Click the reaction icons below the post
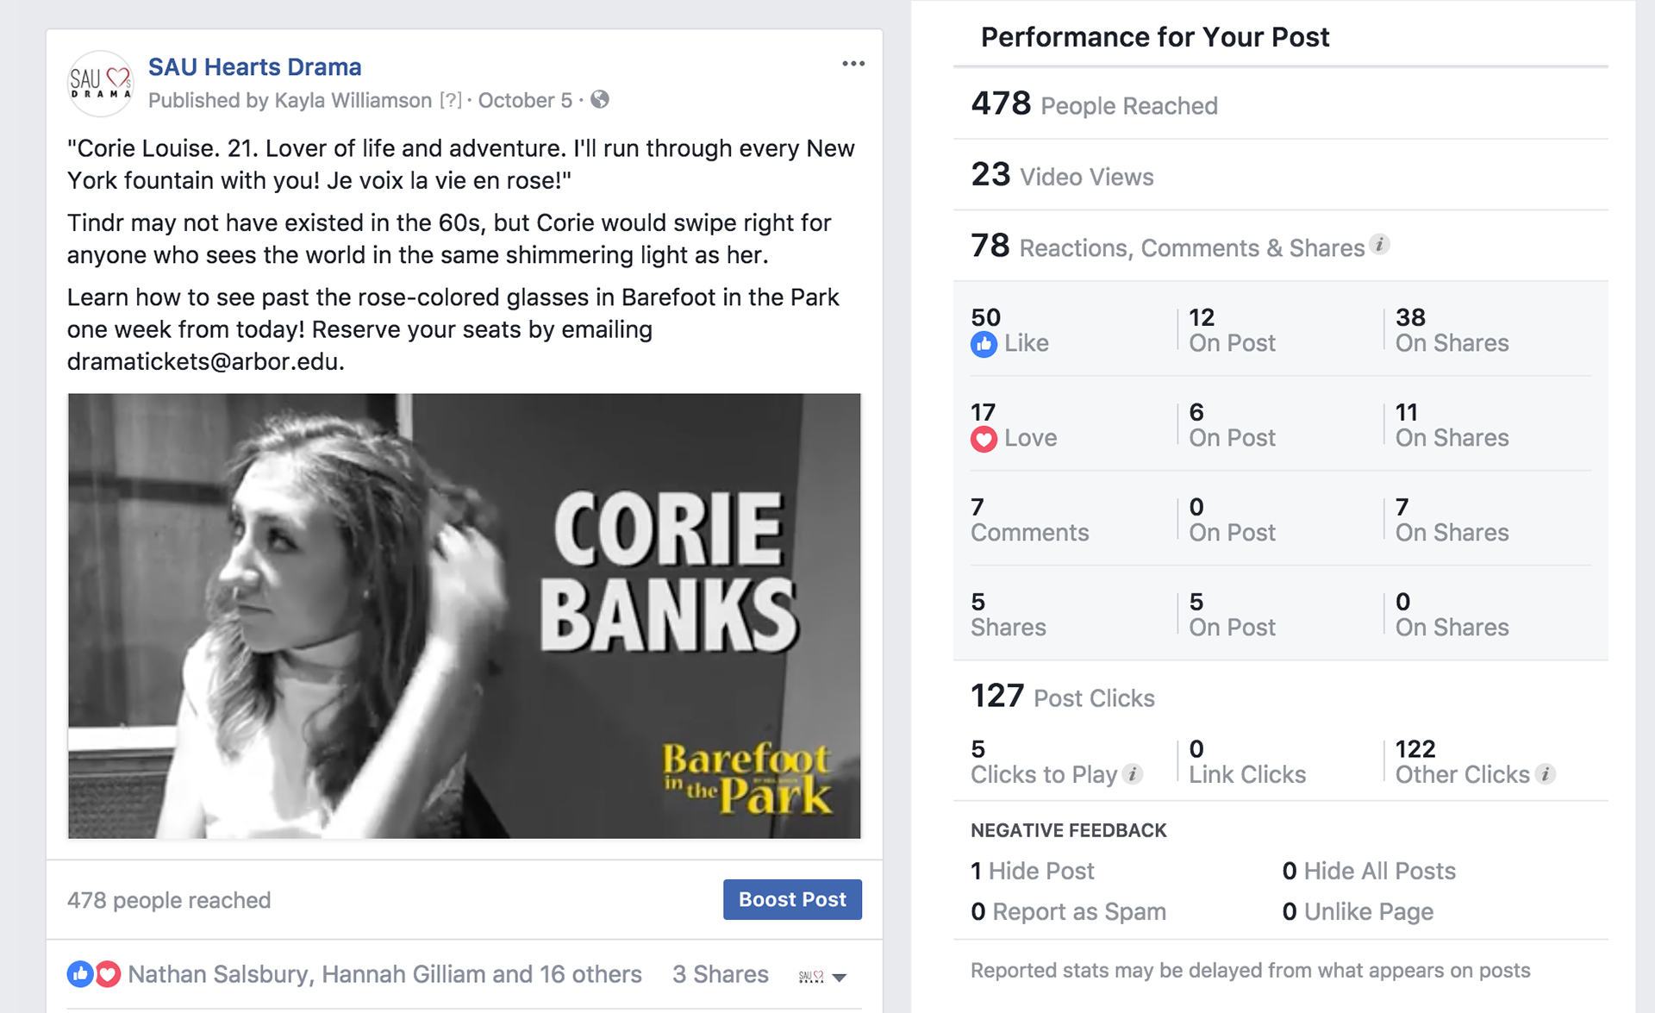This screenshot has width=1655, height=1013. (94, 974)
